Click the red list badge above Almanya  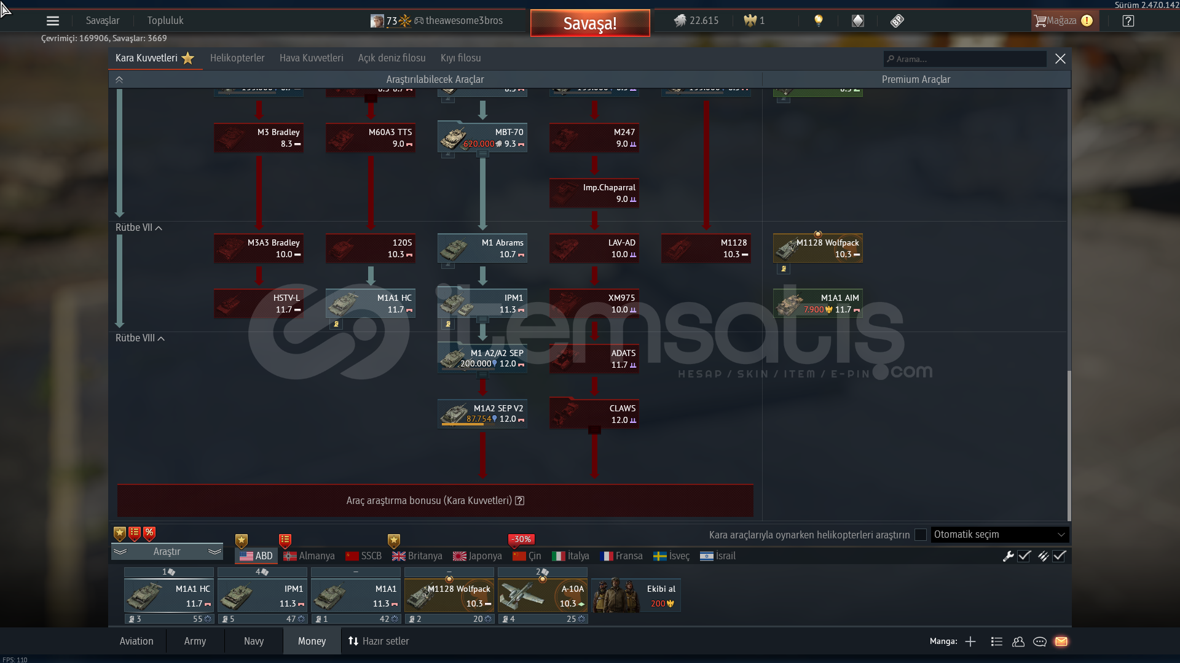[x=285, y=541]
